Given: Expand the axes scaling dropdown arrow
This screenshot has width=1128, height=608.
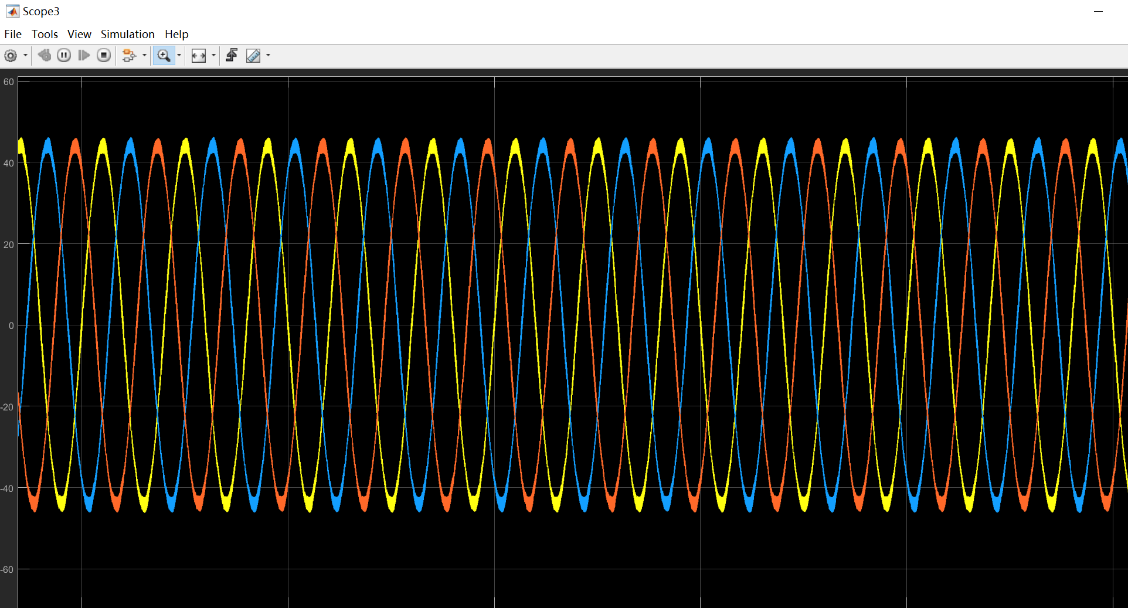Looking at the screenshot, I should point(214,56).
